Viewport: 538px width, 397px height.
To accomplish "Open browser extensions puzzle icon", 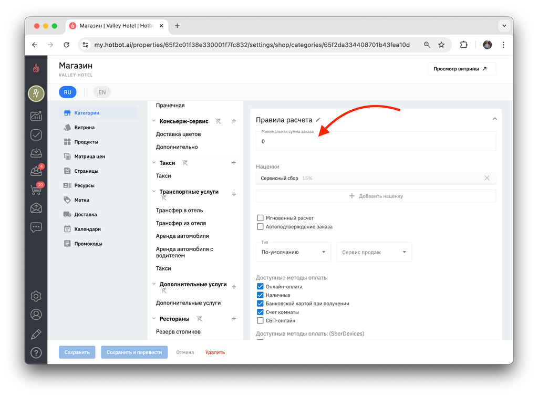I will [x=463, y=45].
